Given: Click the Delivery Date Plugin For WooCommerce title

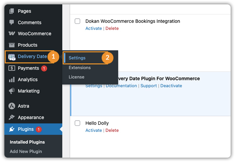Looking at the screenshot, I should [x=159, y=78].
